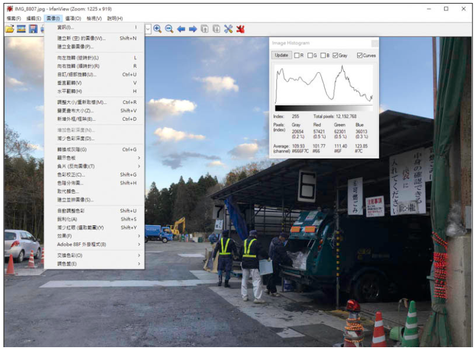Enable the R channel checkbox in histogram
This screenshot has height=349, width=475.
pyautogui.click(x=296, y=55)
